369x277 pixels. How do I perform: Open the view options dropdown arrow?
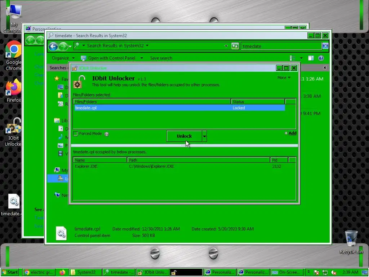tap(301, 58)
